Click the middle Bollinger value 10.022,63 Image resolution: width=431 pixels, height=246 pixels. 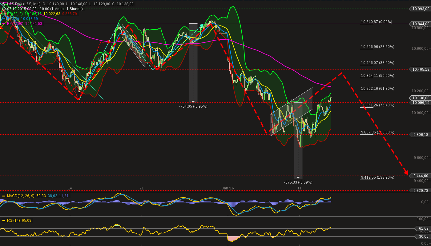52,14
